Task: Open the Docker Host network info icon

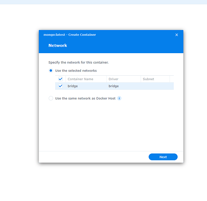Action: point(119,98)
